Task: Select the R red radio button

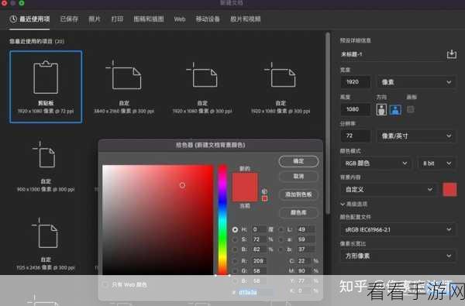Action: coord(235,261)
